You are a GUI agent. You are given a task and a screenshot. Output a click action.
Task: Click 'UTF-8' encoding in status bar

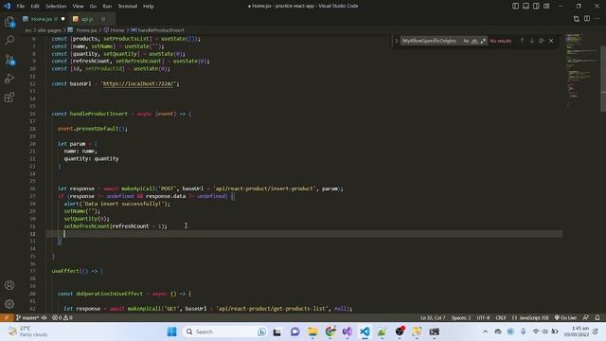click(483, 318)
